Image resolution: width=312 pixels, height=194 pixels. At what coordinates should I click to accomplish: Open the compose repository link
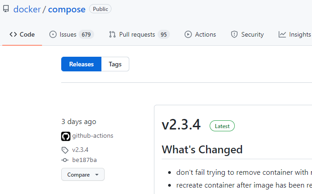67,9
